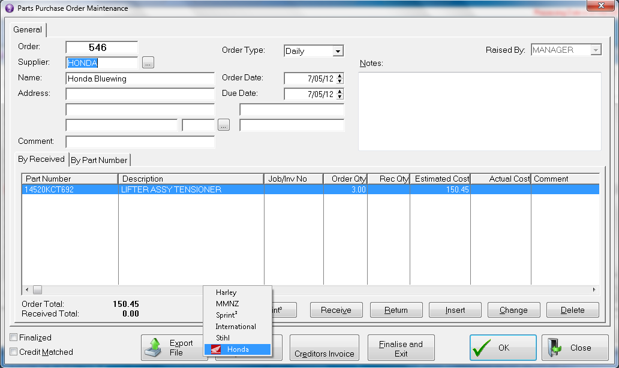Click the Export File upload icon
The image size is (619, 368).
[154, 348]
